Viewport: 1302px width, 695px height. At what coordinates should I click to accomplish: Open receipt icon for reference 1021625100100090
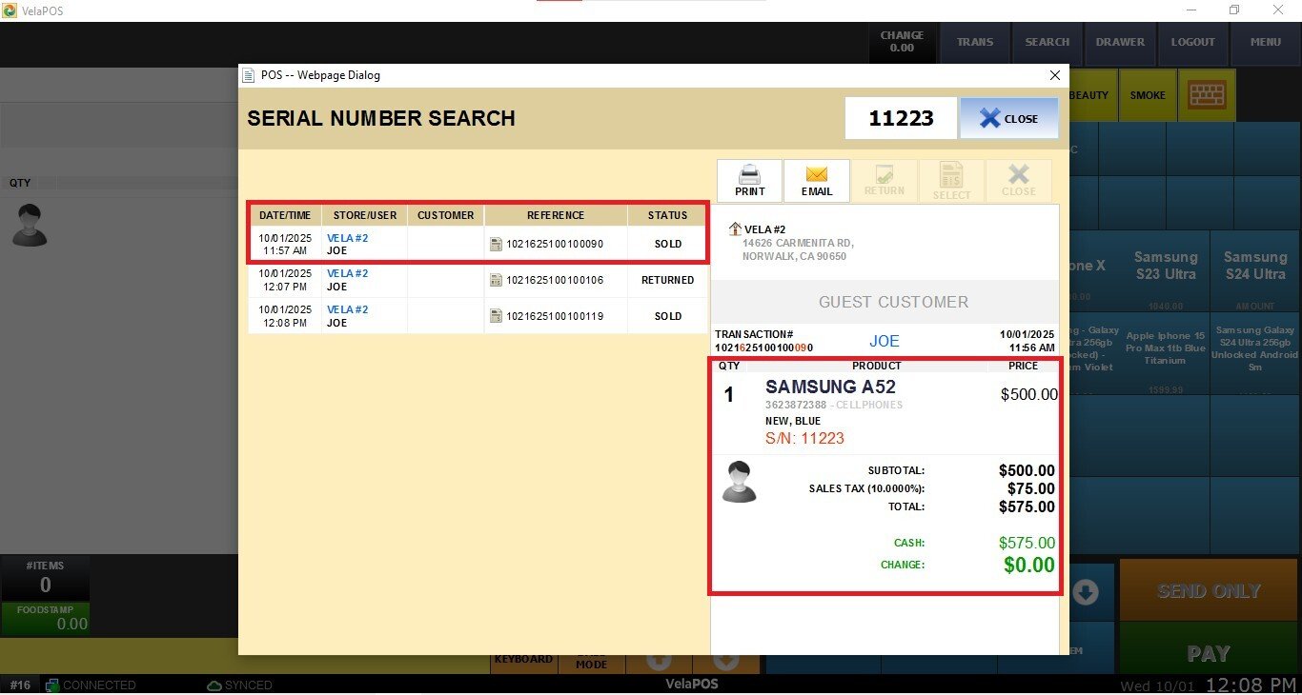click(496, 244)
